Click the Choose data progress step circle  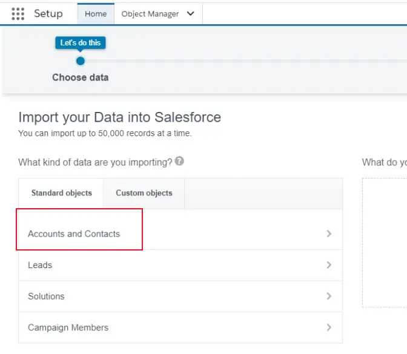pos(81,61)
